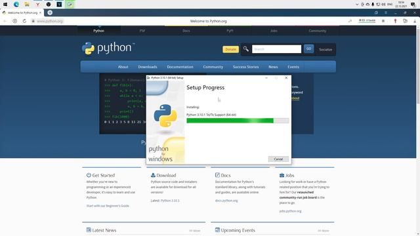The width and height of the screenshot is (420, 236).
Task: Open the Beginner's Guide link
Action: 108,206
